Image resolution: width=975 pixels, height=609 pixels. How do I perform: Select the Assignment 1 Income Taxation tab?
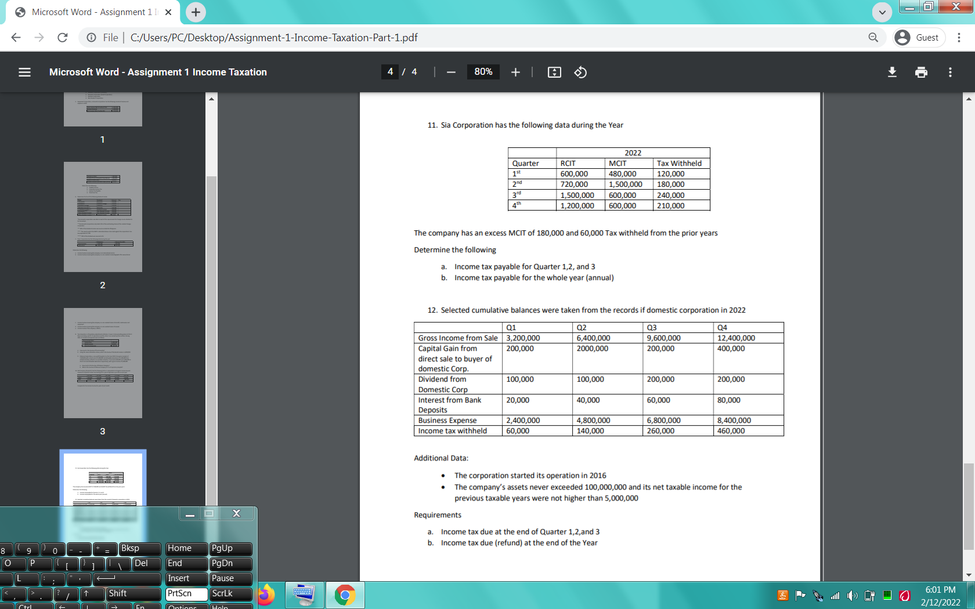coord(87,12)
